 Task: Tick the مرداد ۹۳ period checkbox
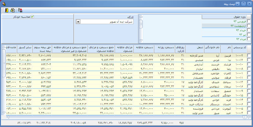pos(248,39)
